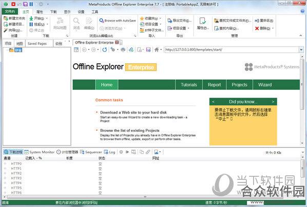Toggle the browser layout panel icon
307x207 pixels.
[76, 50]
